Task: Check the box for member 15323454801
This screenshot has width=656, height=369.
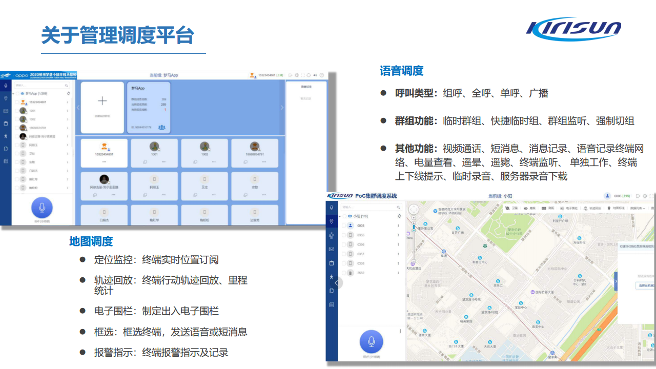Action: point(16,102)
